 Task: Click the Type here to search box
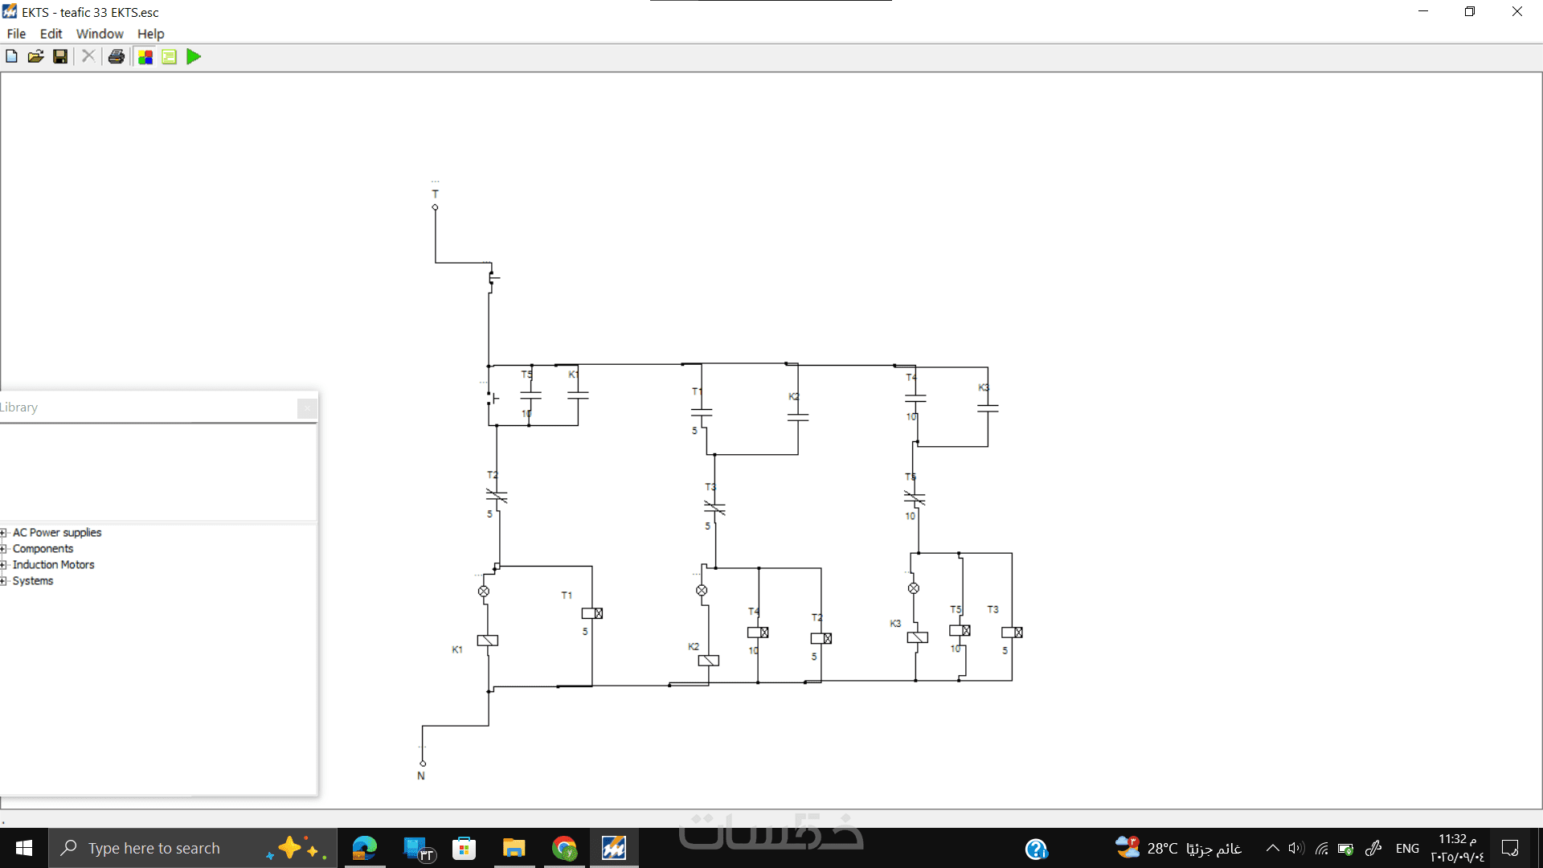tap(154, 848)
